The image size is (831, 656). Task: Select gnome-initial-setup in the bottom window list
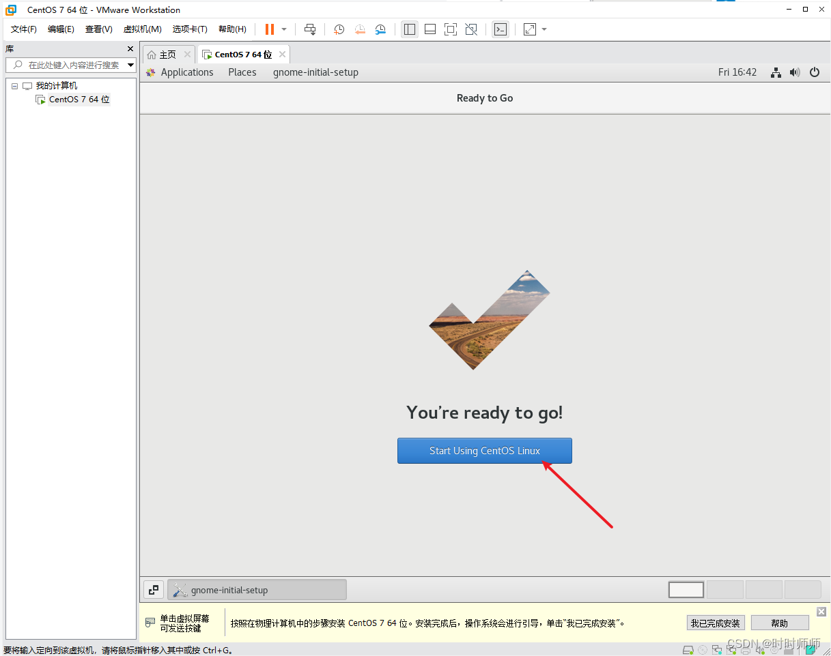pyautogui.click(x=257, y=590)
